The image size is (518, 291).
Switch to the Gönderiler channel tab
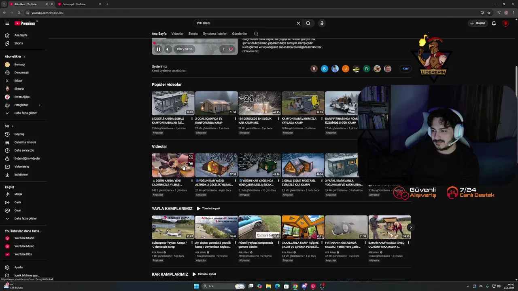(x=240, y=34)
